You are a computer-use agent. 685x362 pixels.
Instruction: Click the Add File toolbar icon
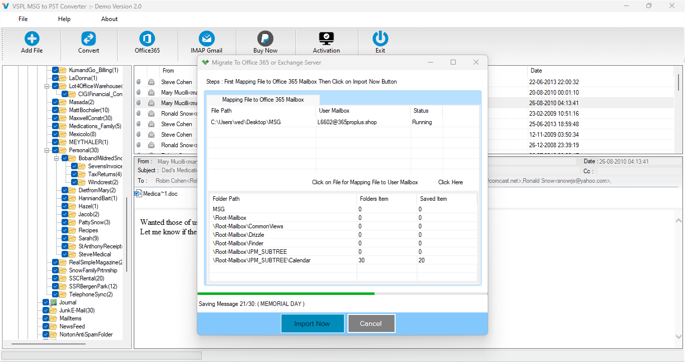(32, 39)
